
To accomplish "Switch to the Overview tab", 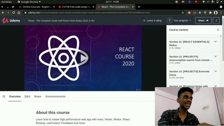I will click(x=15, y=97).
